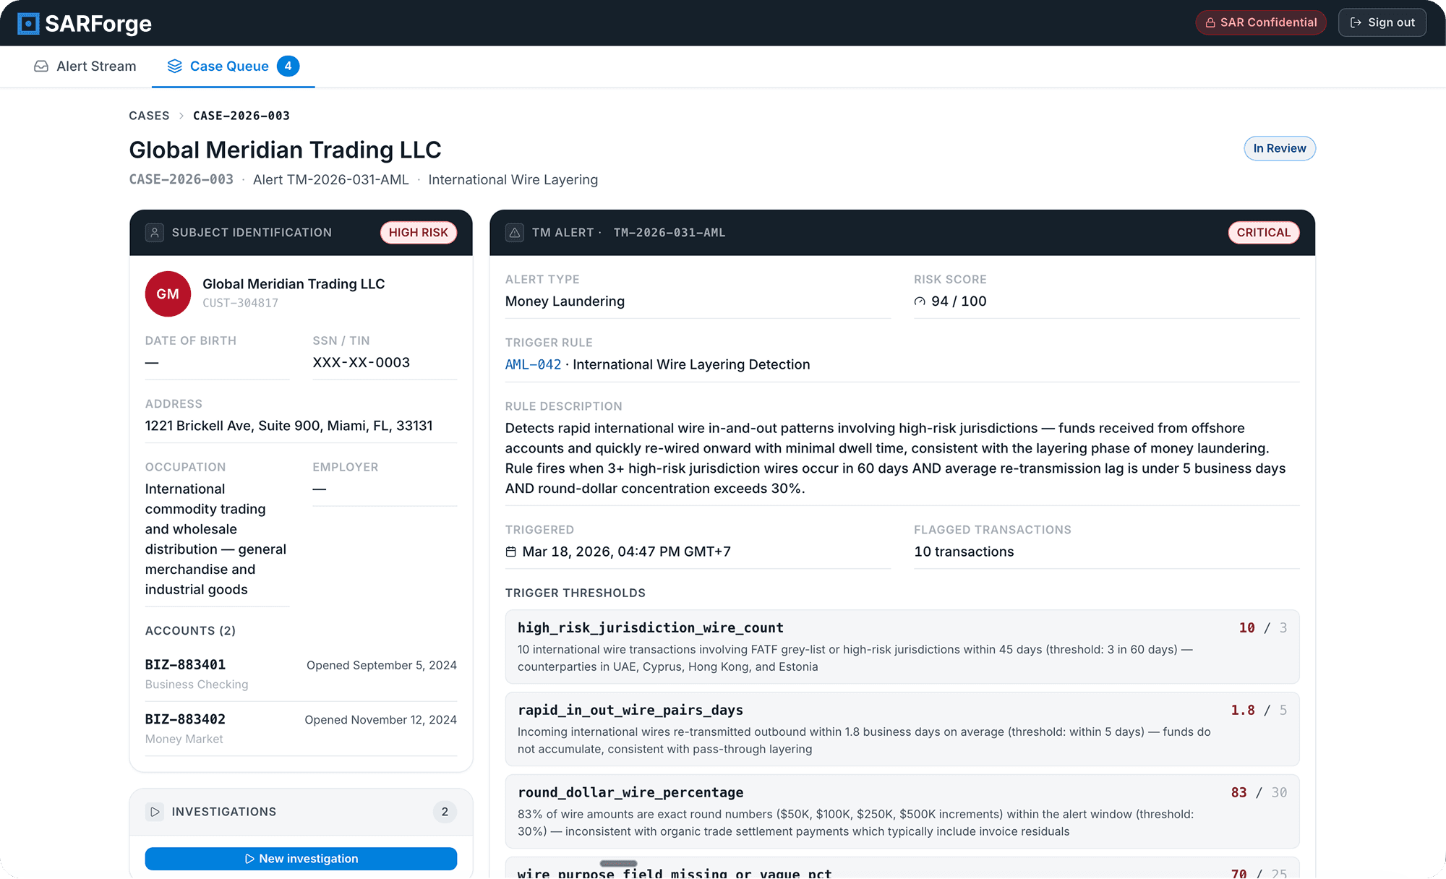Click the person icon in Subject Identification header
1446x879 pixels.
point(155,232)
